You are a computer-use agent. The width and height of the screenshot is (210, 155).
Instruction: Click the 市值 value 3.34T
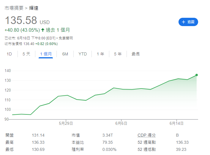tap(108, 135)
